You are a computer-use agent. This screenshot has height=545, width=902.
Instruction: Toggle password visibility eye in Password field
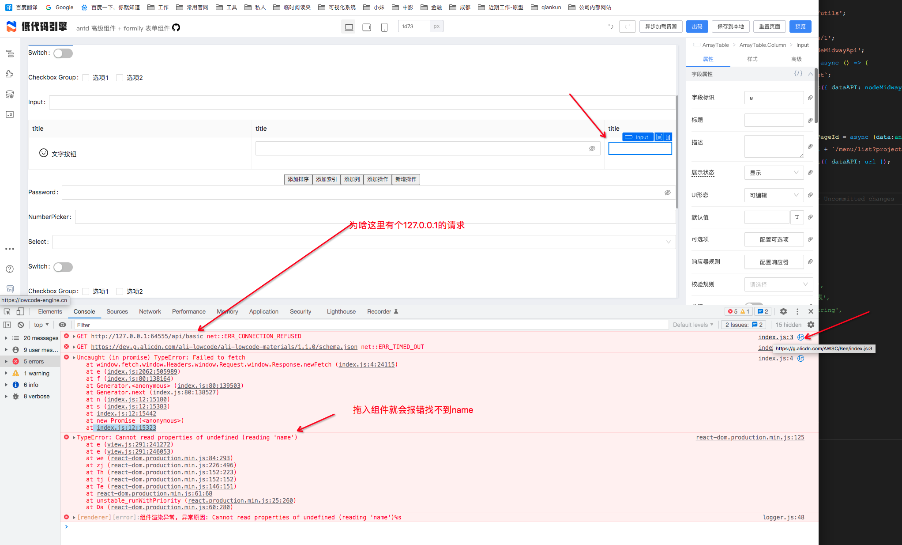click(x=667, y=193)
